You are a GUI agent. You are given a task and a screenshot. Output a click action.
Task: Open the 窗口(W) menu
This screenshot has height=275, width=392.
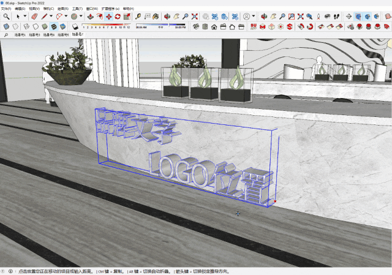[92, 9]
